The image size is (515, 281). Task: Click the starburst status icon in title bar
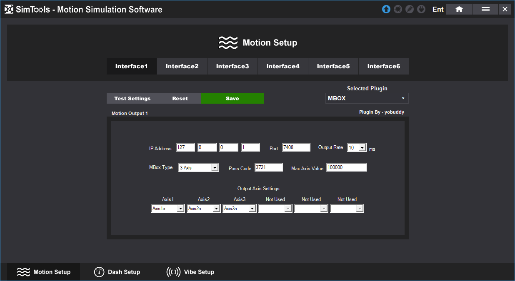click(x=398, y=9)
